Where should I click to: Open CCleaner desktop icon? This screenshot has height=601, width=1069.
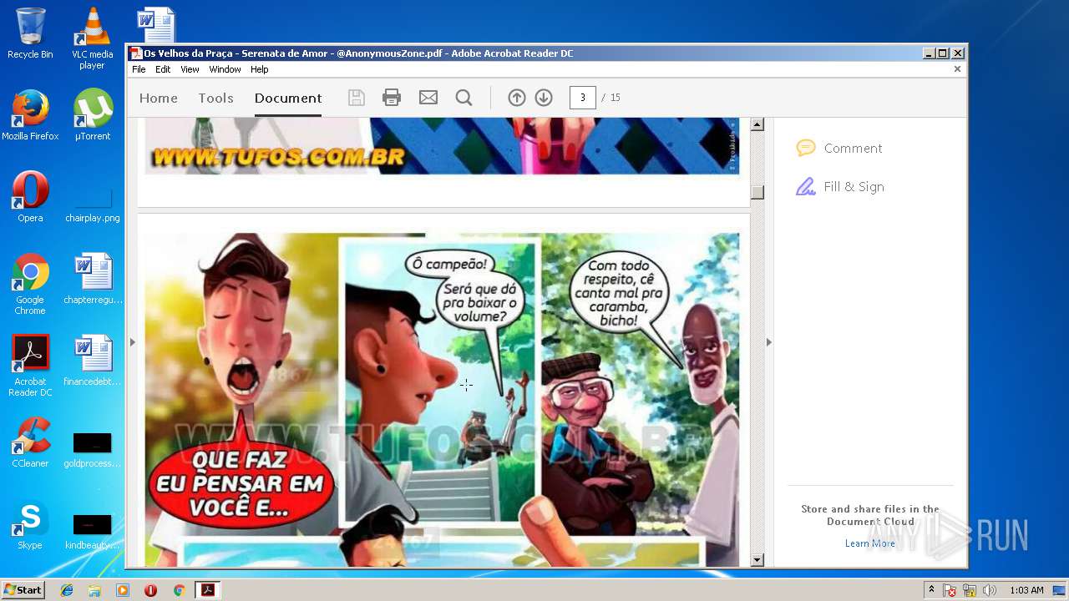30,442
